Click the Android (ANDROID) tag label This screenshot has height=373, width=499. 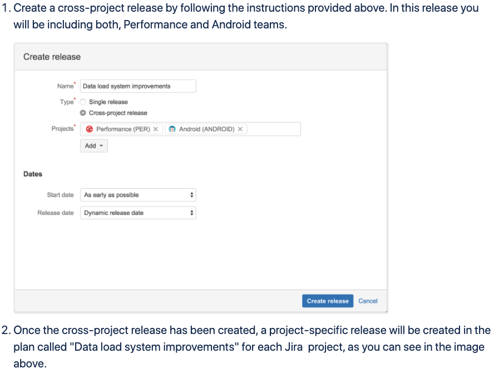[207, 129]
